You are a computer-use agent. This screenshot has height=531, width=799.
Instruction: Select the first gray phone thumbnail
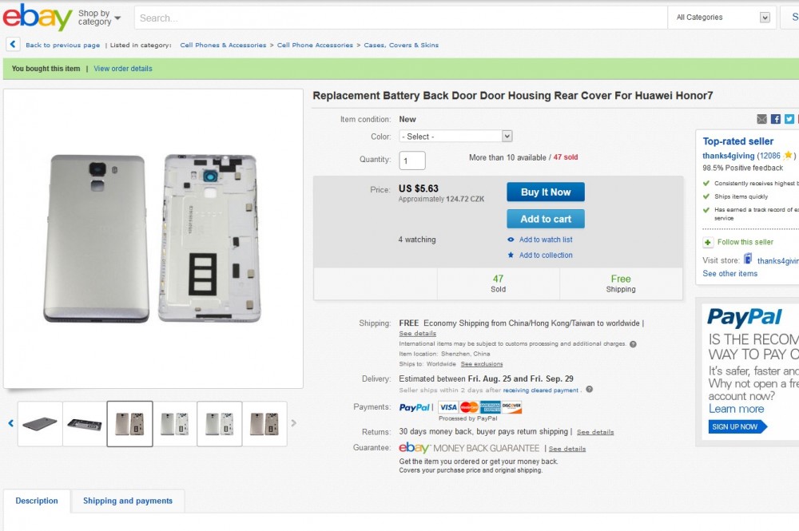click(40, 423)
